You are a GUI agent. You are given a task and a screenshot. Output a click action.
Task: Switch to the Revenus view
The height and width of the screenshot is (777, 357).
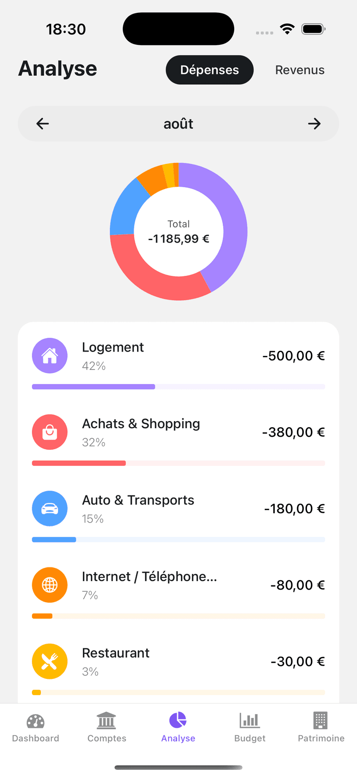coord(300,70)
